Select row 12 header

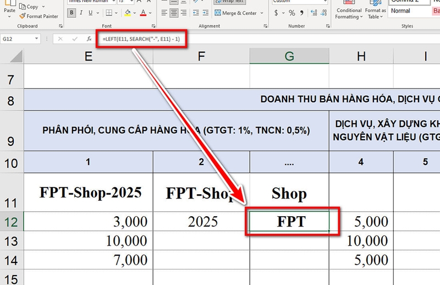[12, 222]
